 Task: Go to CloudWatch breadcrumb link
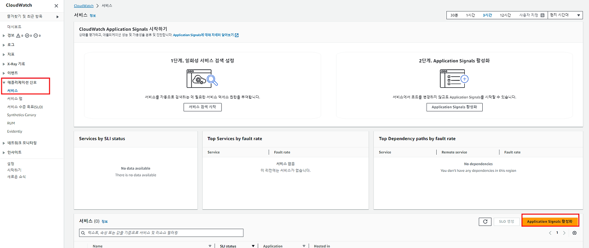[x=84, y=6]
